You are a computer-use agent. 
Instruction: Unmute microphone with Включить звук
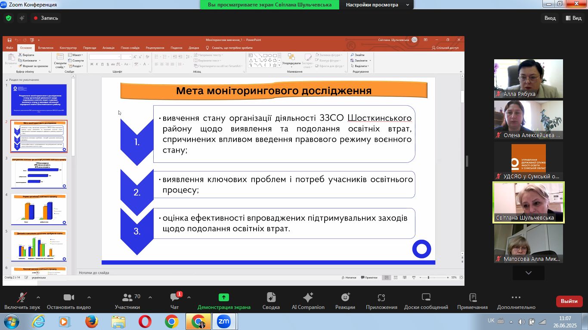(x=22, y=298)
